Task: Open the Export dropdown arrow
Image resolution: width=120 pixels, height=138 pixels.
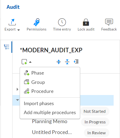Action: pos(19,30)
